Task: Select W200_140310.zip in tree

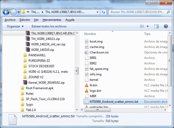Action: (40, 50)
